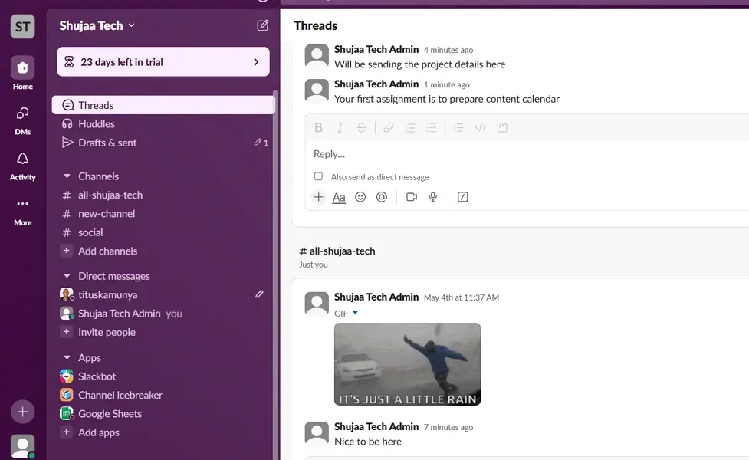Open Drafts & sent
This screenshot has width=749, height=460.
point(163,143)
